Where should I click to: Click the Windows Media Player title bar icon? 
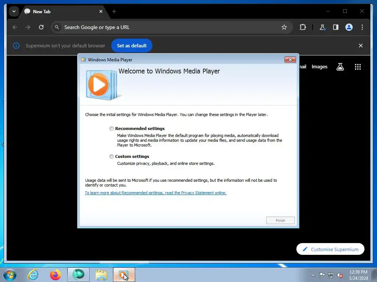(x=83, y=60)
